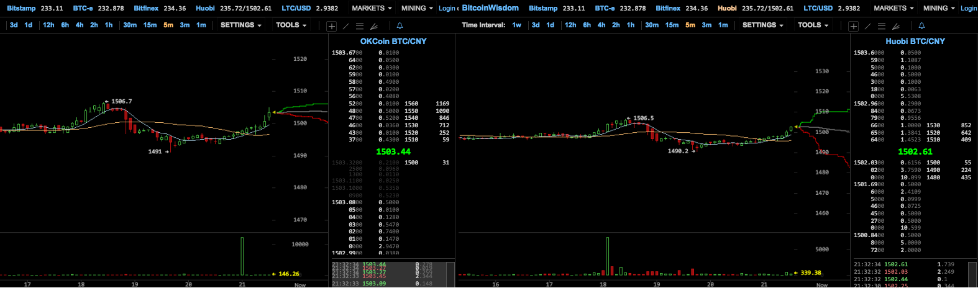Click Huobi order book amount 10.599
The width and height of the screenshot is (978, 288).
(x=911, y=228)
